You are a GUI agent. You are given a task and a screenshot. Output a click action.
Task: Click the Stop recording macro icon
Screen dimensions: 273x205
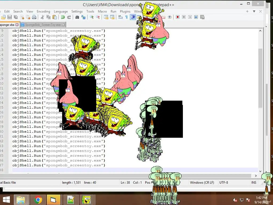click(184, 17)
